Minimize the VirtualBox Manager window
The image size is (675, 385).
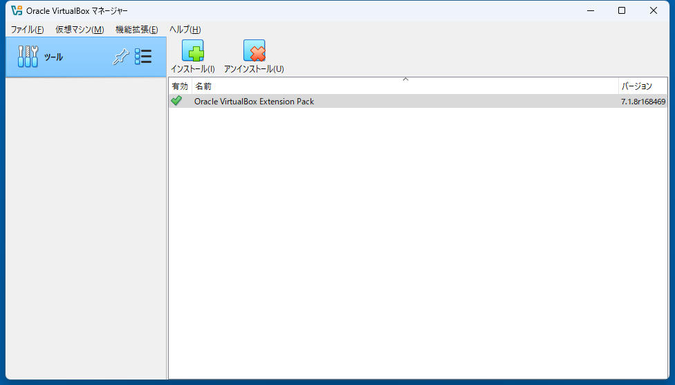591,10
